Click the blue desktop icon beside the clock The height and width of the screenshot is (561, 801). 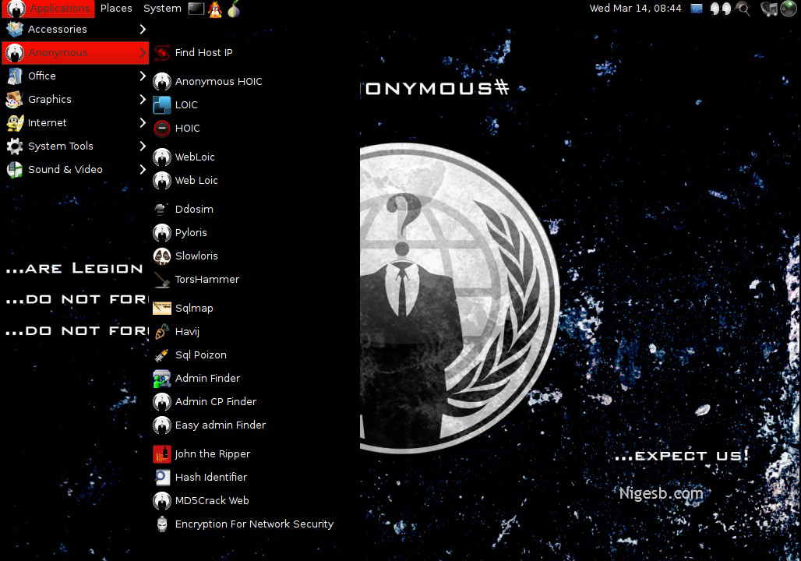coord(697,9)
